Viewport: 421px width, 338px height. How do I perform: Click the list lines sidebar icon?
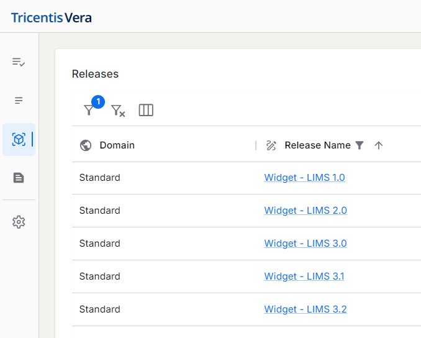[19, 101]
